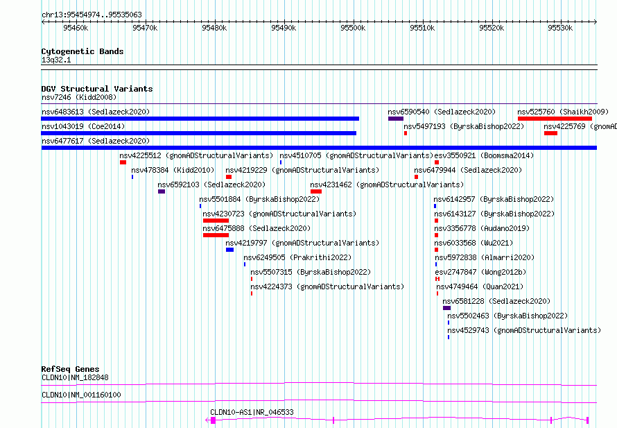
Task: Click nsv4529743 variant label
Action: pyautogui.click(x=524, y=330)
